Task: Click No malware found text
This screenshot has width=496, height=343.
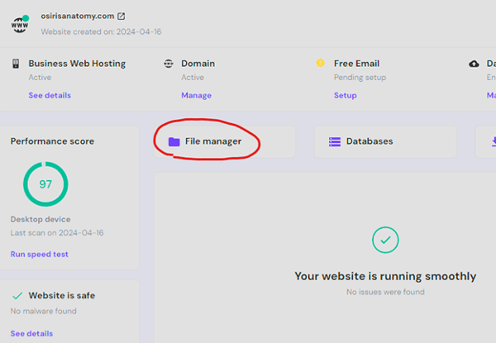Action: point(43,311)
